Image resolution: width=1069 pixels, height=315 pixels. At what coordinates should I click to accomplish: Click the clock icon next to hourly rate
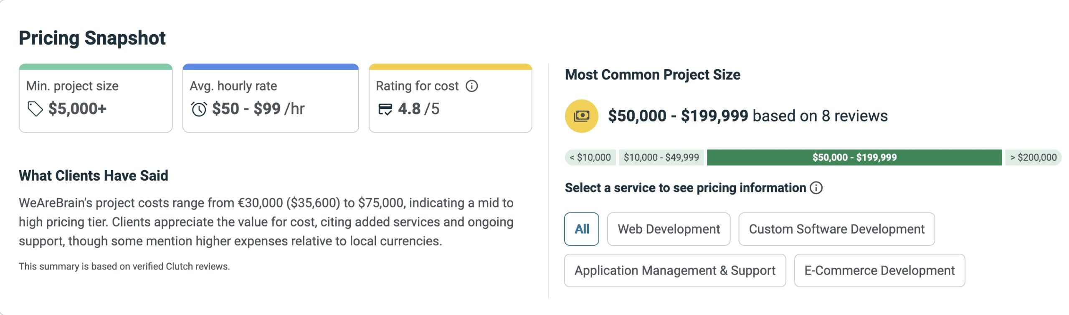point(199,109)
